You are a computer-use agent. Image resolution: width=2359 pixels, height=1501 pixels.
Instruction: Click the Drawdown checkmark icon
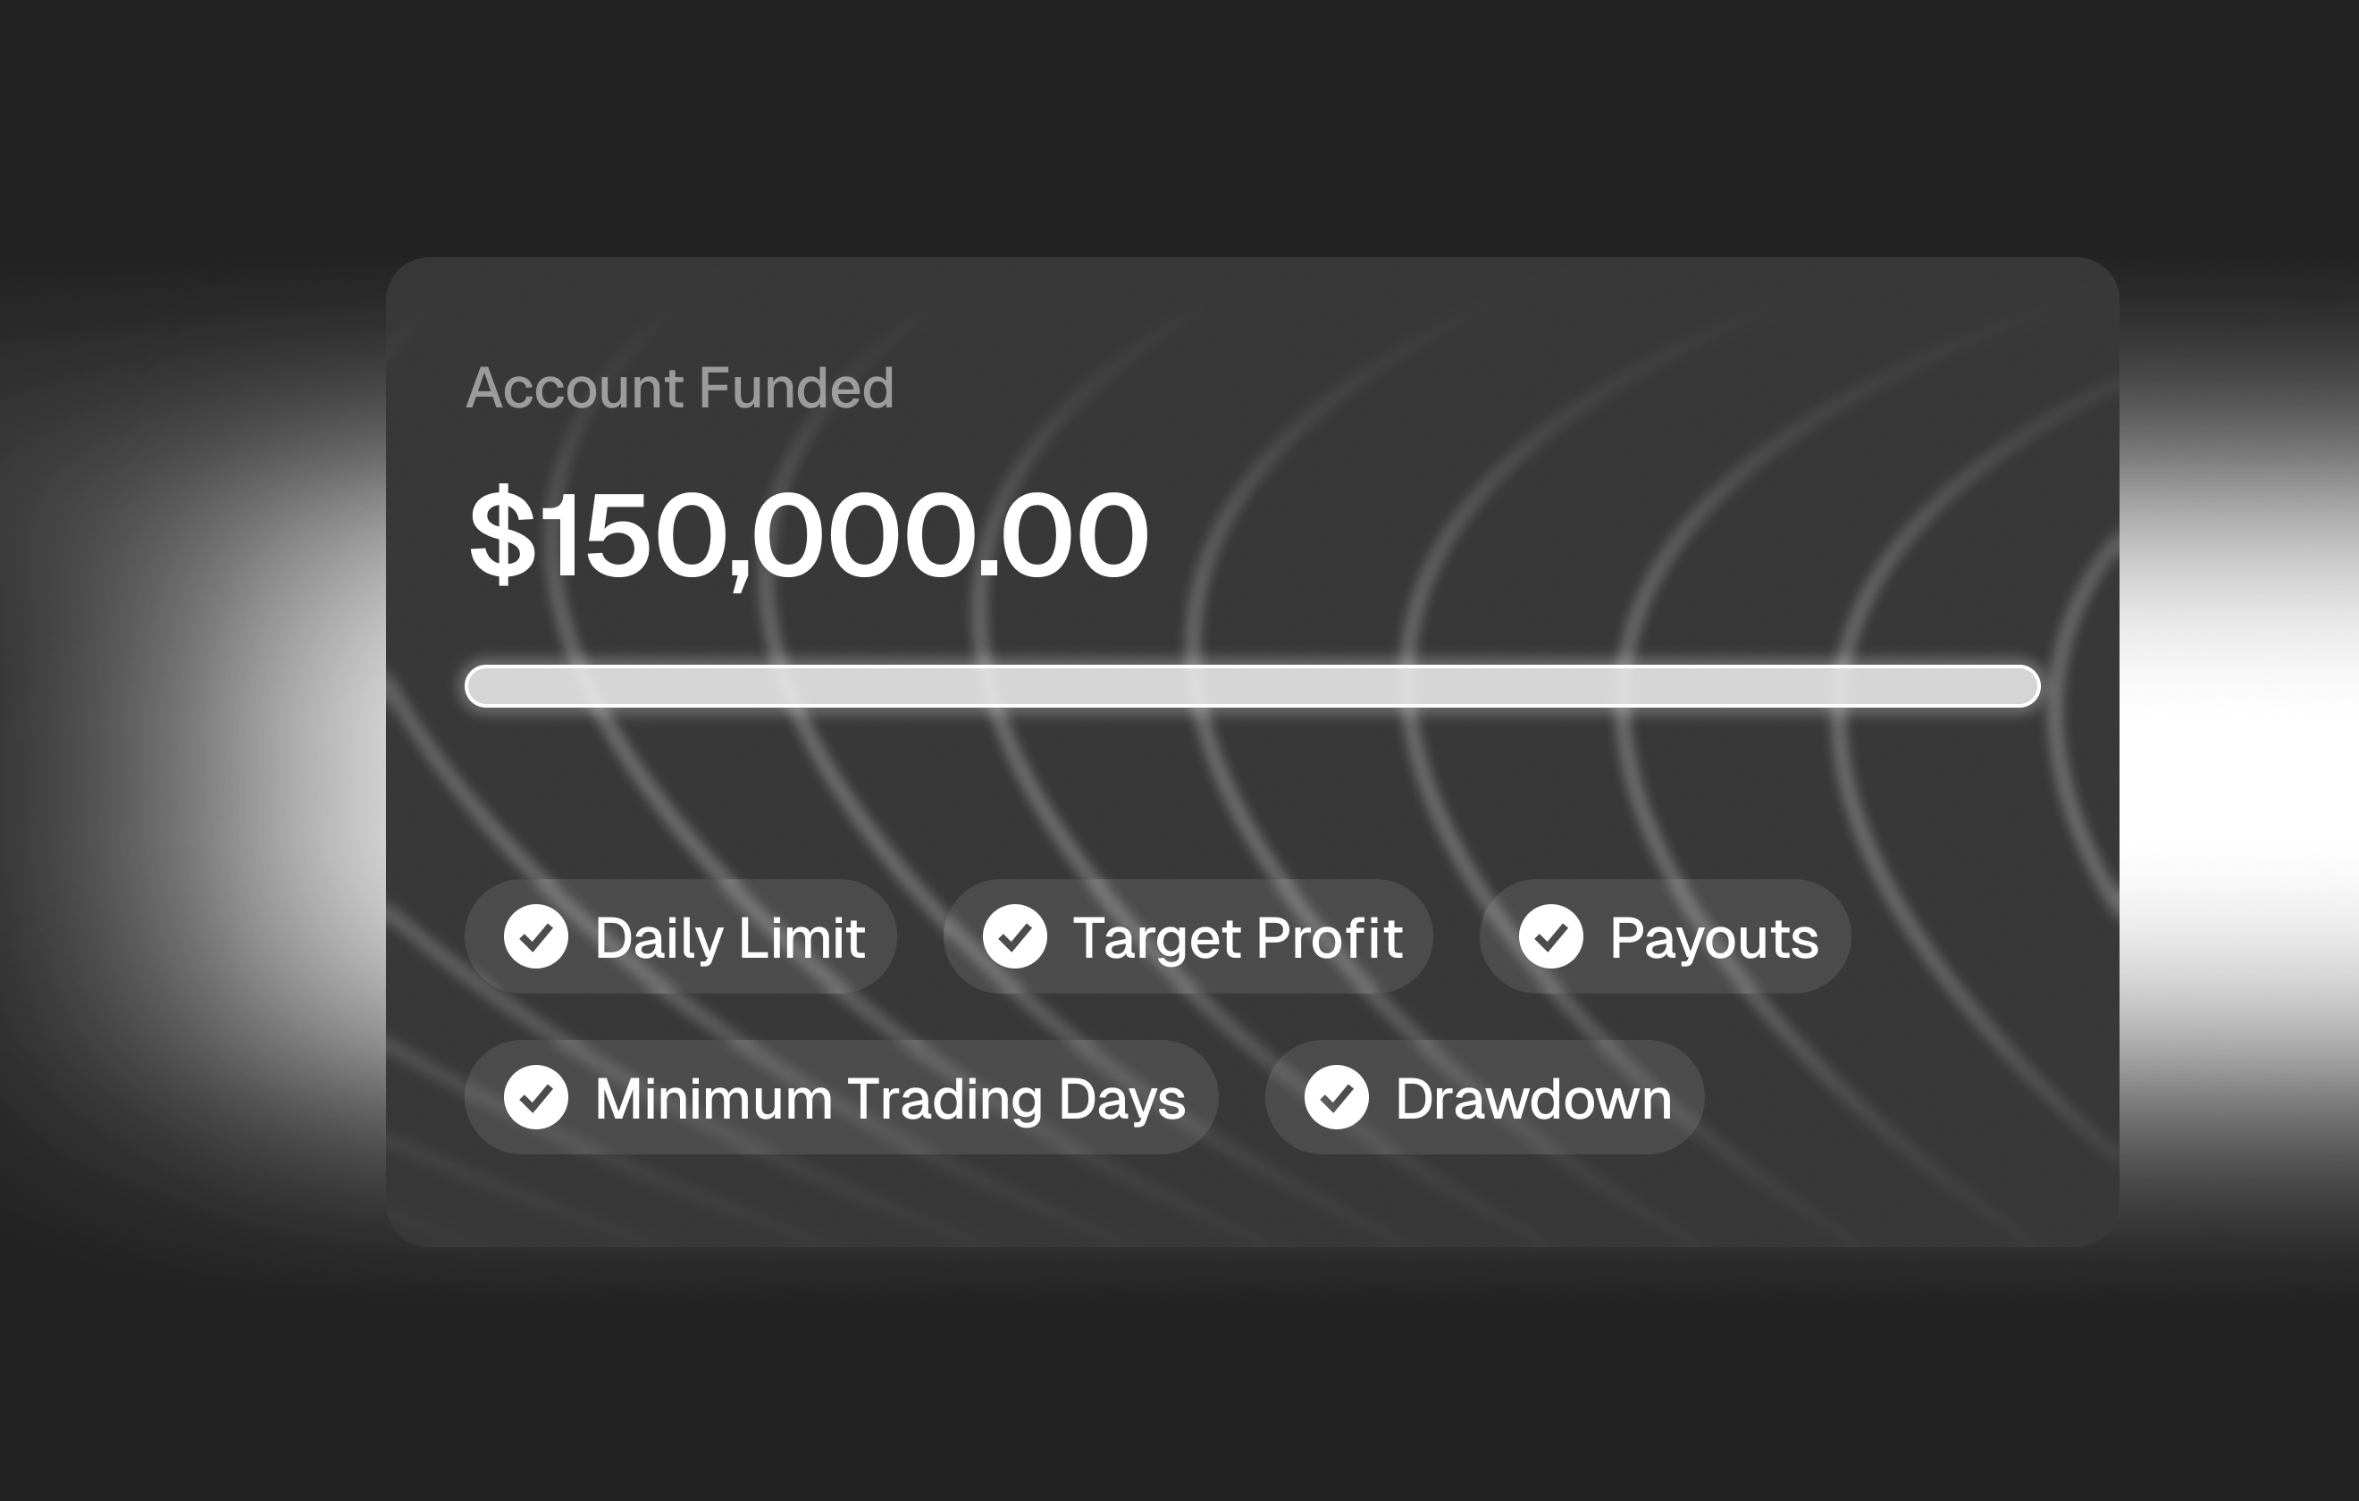click(x=1336, y=1097)
